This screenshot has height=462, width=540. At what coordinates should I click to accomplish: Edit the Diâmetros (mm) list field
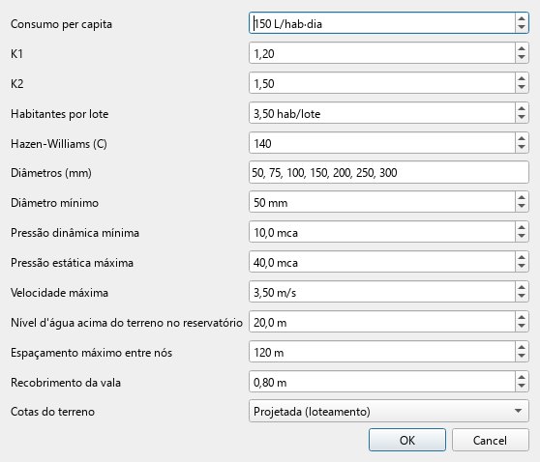click(389, 172)
